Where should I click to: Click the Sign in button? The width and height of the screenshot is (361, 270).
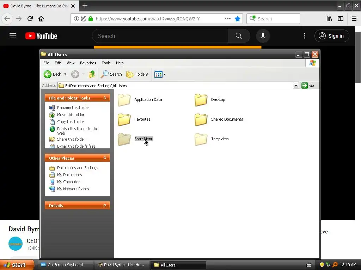pyautogui.click(x=332, y=36)
